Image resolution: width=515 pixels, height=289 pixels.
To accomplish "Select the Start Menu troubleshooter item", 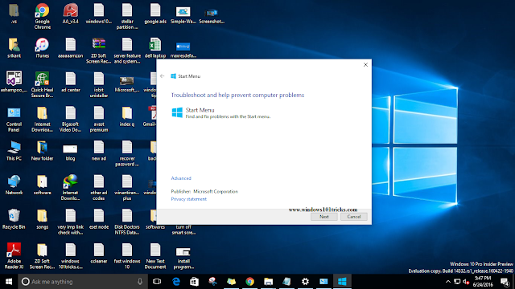I will tap(220, 112).
